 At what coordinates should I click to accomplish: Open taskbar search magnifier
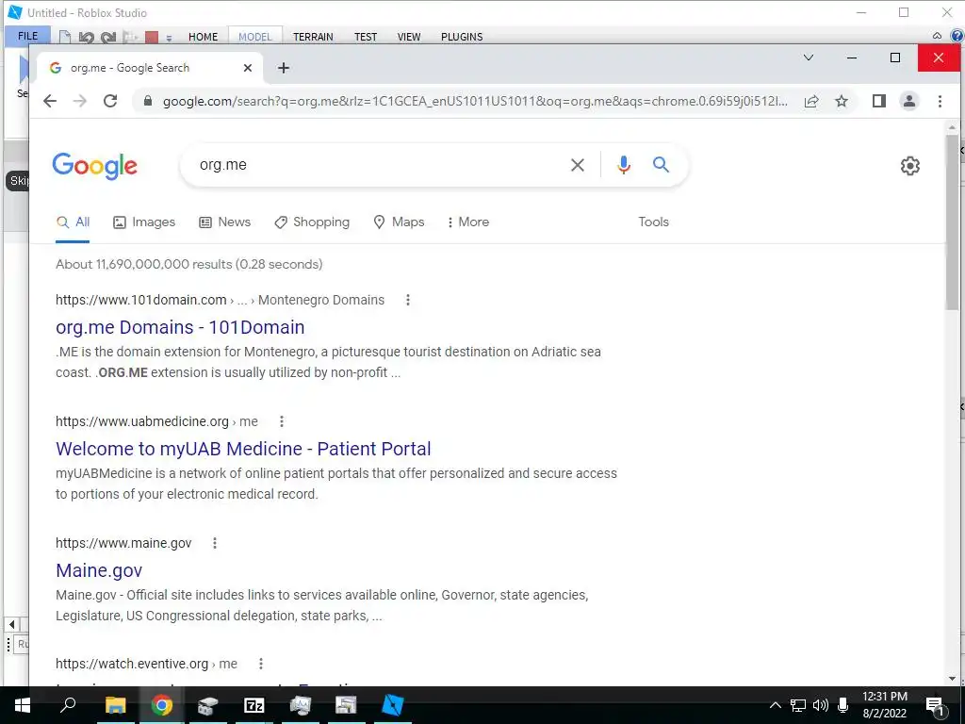68,705
